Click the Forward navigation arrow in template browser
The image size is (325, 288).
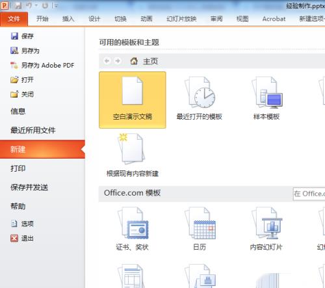(118, 61)
